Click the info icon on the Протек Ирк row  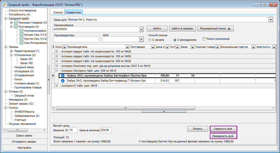coord(63,76)
